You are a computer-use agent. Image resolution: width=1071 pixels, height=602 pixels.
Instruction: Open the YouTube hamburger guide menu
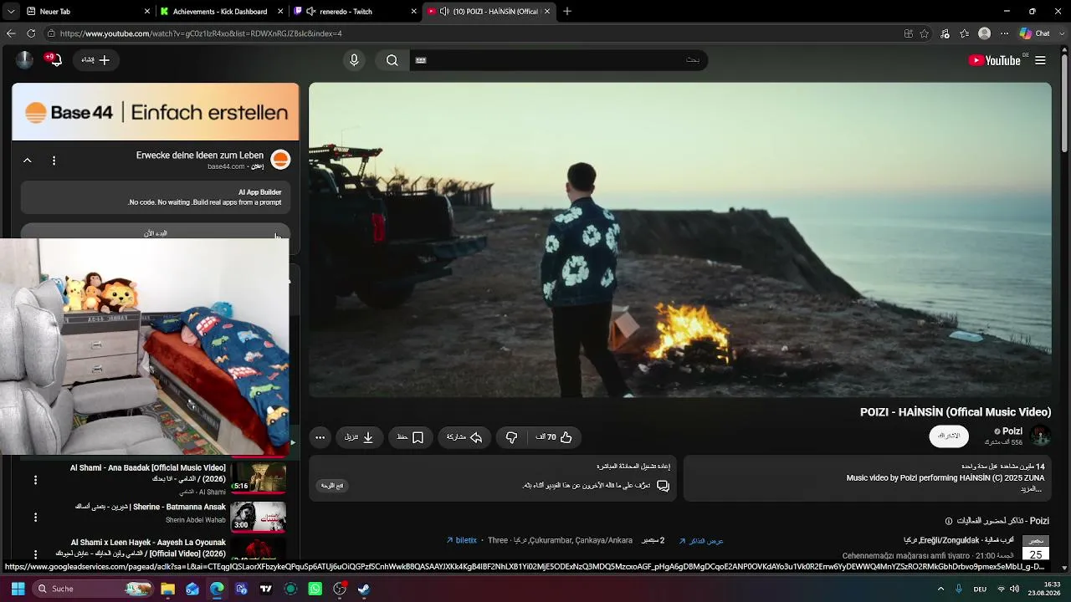pos(1040,60)
